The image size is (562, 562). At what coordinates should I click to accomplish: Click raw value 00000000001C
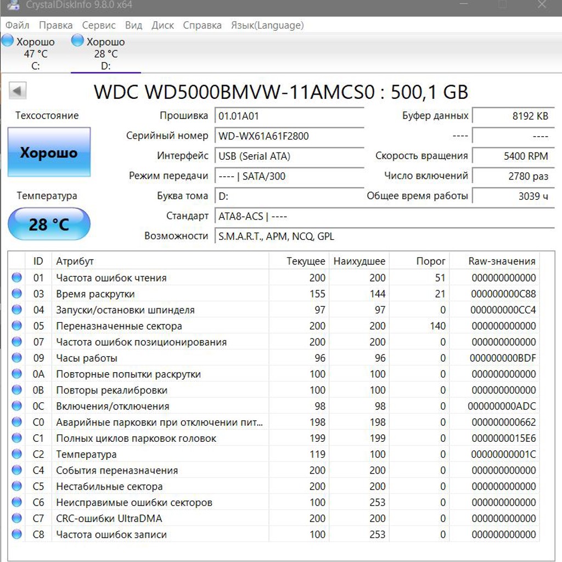[x=503, y=454]
